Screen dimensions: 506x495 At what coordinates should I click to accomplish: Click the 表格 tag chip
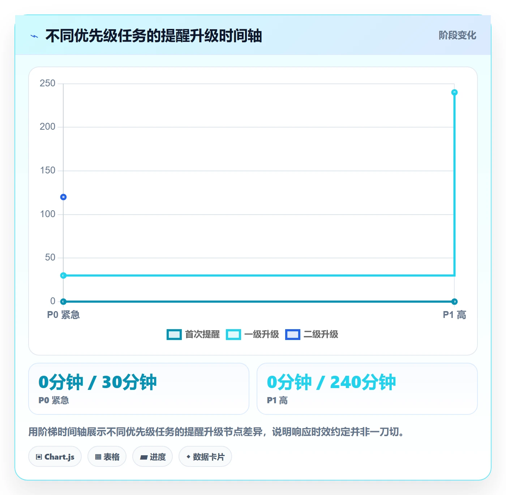coord(107,457)
